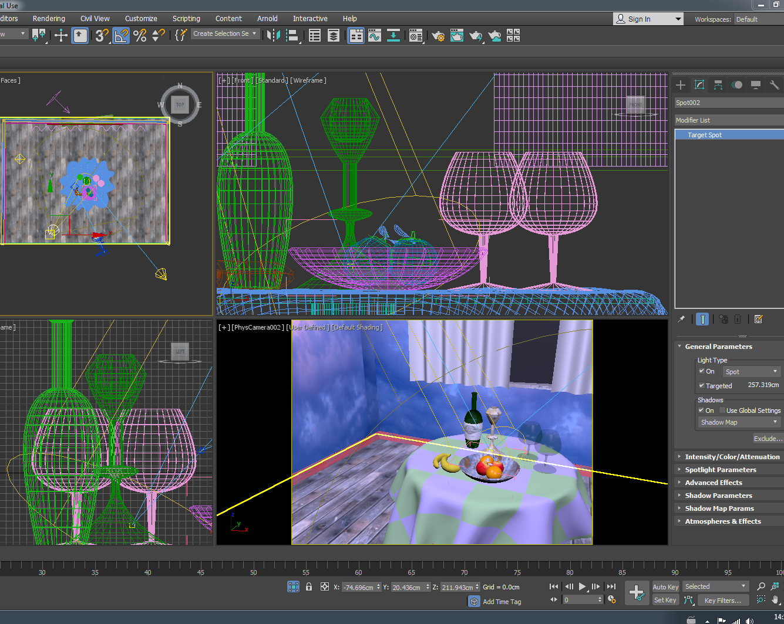The height and width of the screenshot is (624, 784).
Task: Enable Use Global Settings checkbox
Action: (x=722, y=411)
